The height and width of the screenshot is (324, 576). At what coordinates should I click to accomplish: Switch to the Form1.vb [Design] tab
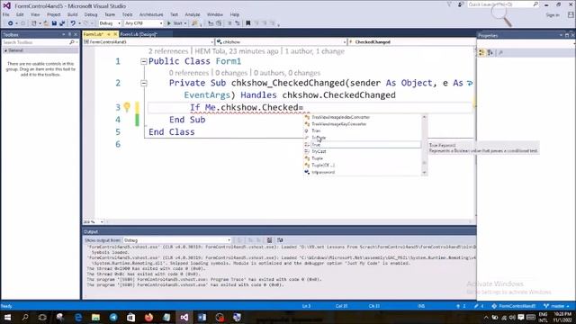(139, 34)
